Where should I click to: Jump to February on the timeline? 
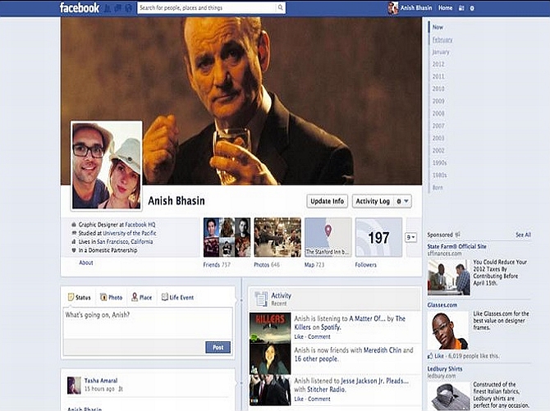point(442,39)
